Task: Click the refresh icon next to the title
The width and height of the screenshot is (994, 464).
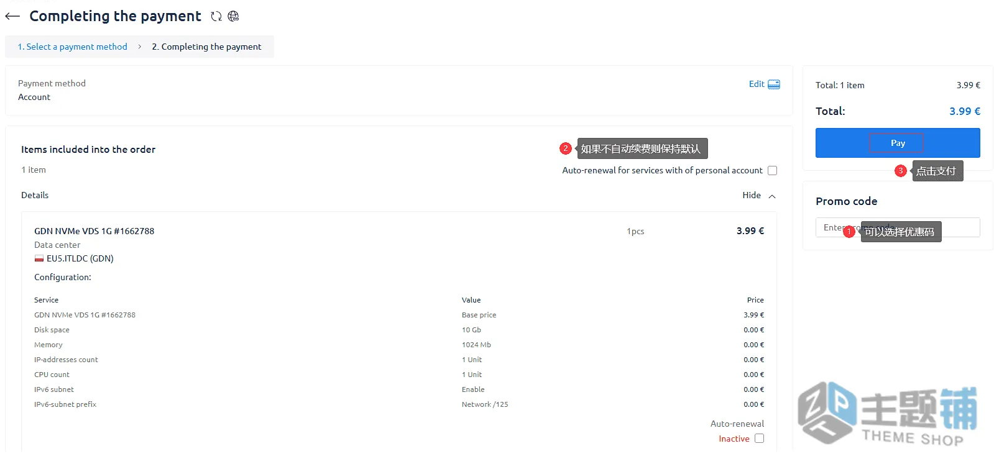Action: 216,16
